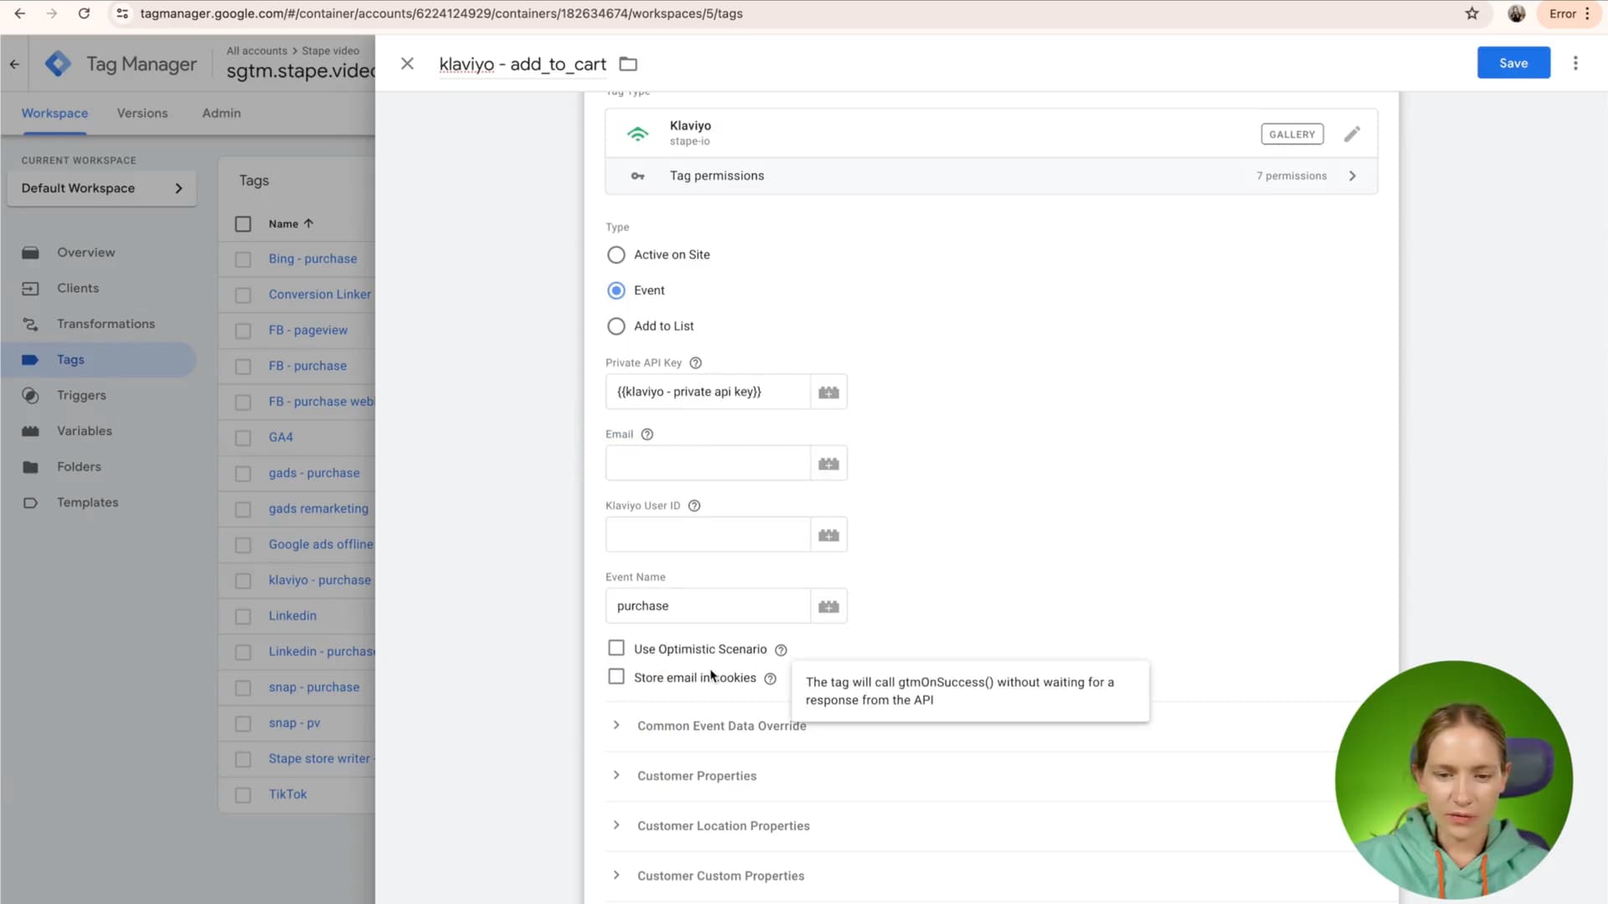
Task: Click into the Email input field
Action: click(x=708, y=463)
